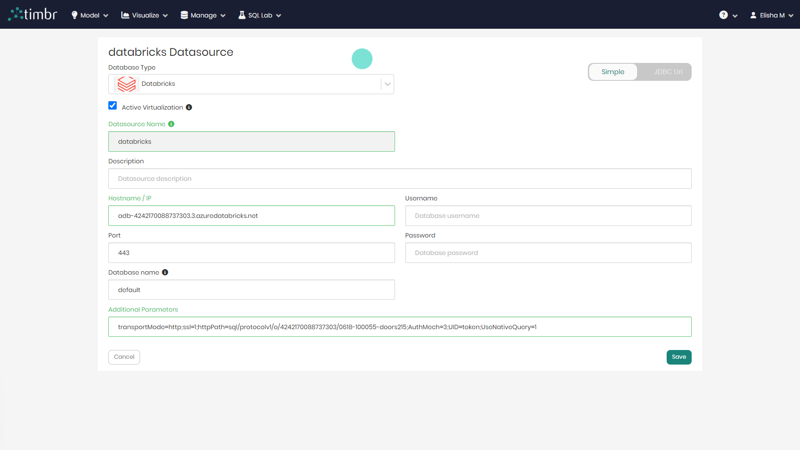Expand the Database Type dropdown
The image size is (800, 450).
click(x=387, y=84)
